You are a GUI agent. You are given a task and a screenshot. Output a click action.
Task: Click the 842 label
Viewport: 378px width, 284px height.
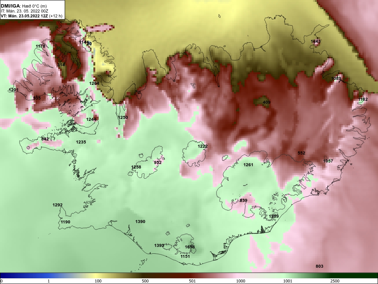click(x=45, y=139)
